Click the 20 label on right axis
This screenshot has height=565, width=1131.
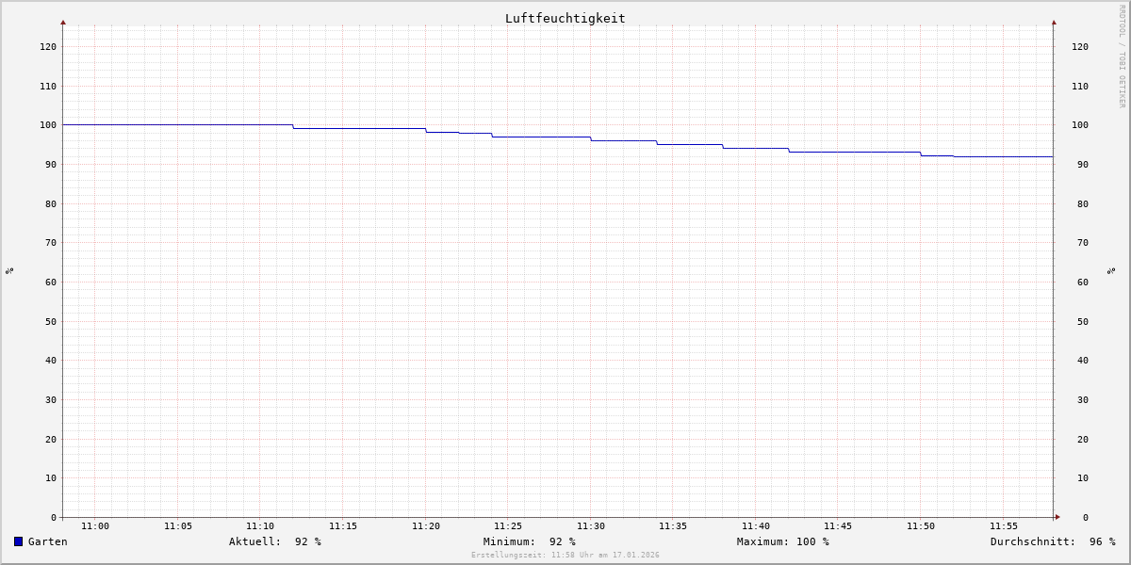pyautogui.click(x=1083, y=439)
